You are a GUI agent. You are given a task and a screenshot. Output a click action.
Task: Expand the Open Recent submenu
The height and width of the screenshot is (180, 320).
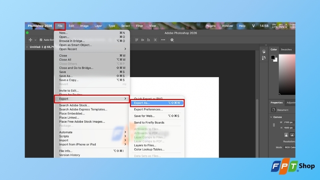coord(92,49)
